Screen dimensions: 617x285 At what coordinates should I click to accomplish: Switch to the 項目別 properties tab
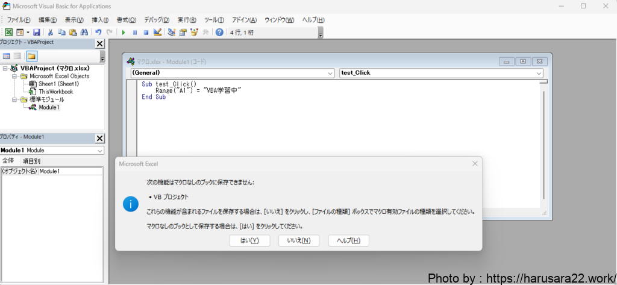(x=31, y=161)
